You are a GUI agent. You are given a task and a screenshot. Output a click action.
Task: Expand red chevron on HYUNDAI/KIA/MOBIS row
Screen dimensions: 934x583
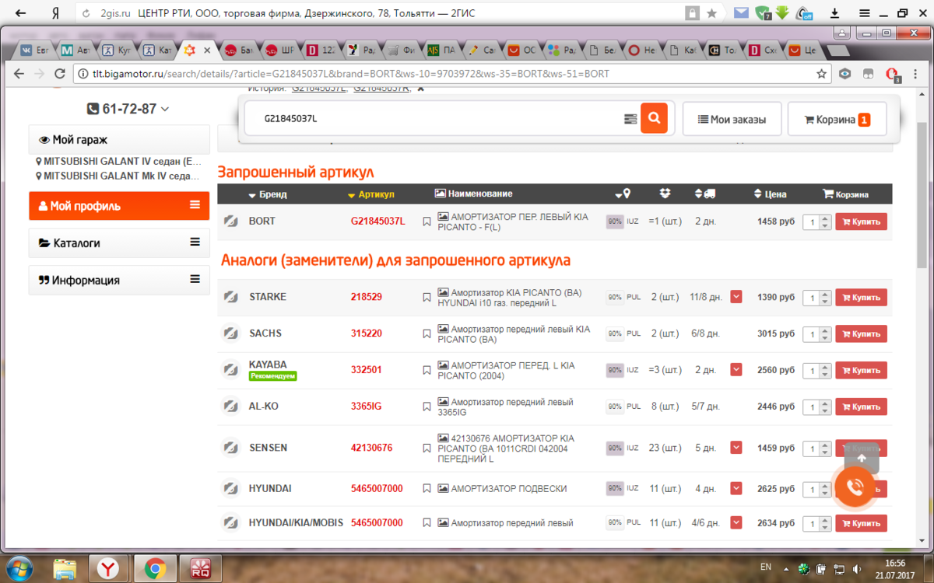pos(736,523)
